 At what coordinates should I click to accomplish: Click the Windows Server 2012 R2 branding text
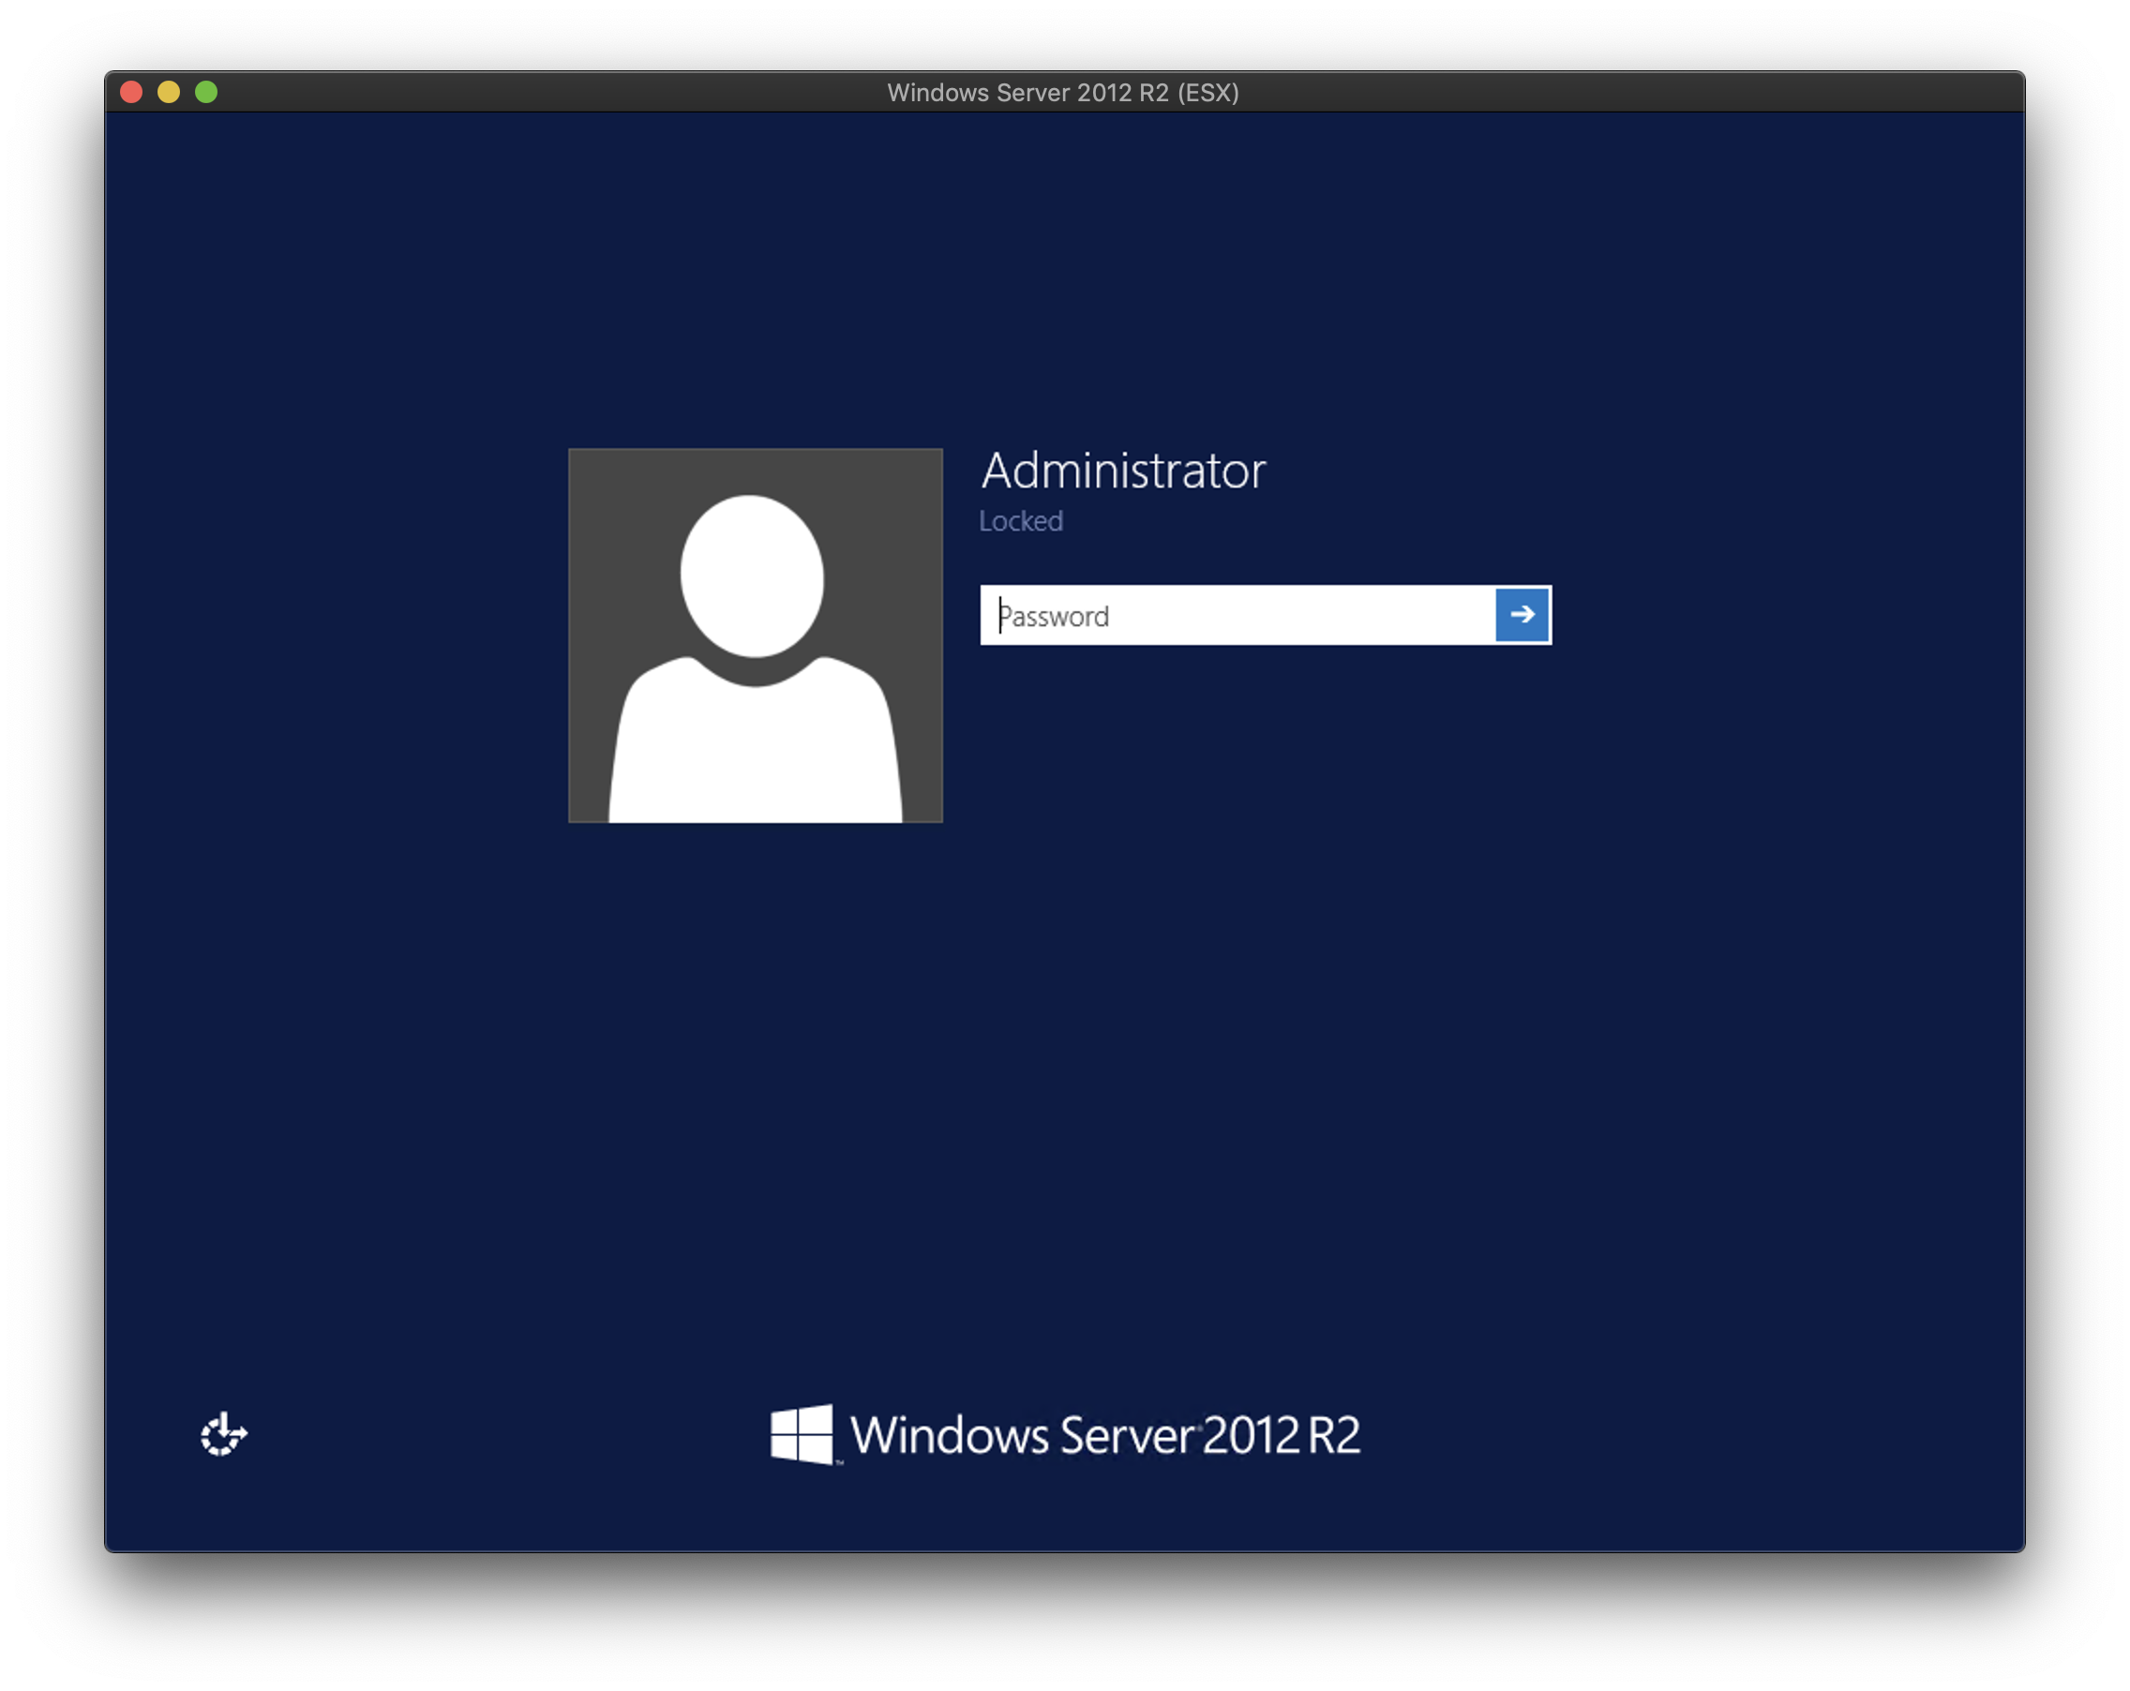click(x=1103, y=1435)
